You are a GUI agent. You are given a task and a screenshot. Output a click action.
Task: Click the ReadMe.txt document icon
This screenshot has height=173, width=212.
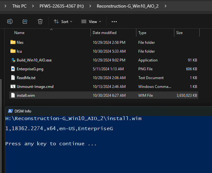click(13, 78)
